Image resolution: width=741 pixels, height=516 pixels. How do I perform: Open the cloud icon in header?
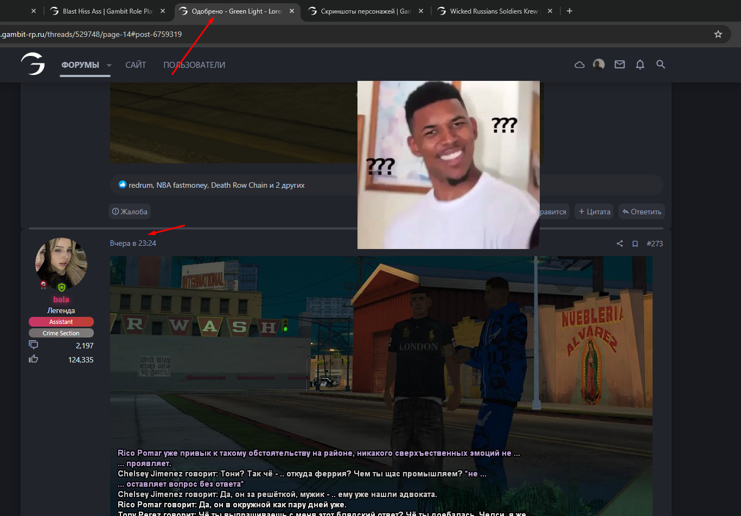pos(579,65)
